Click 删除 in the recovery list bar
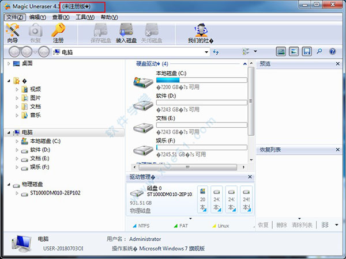The image size is (346, 259). click(x=282, y=225)
